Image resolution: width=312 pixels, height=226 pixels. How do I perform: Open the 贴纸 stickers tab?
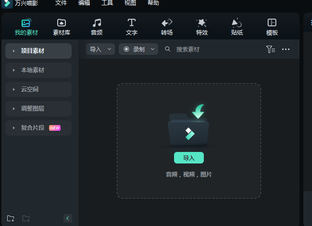coord(237,27)
